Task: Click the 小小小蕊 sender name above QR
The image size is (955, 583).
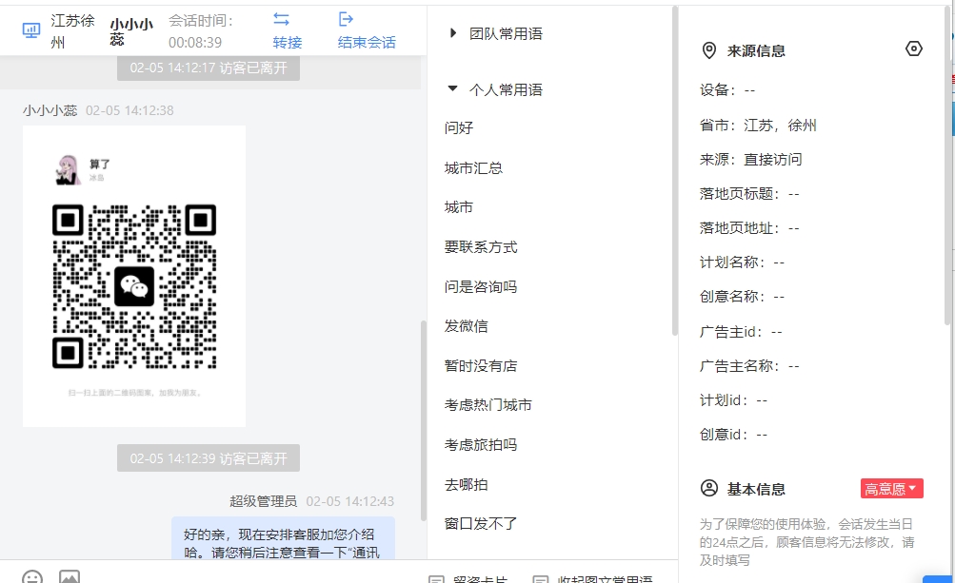Action: coord(50,110)
